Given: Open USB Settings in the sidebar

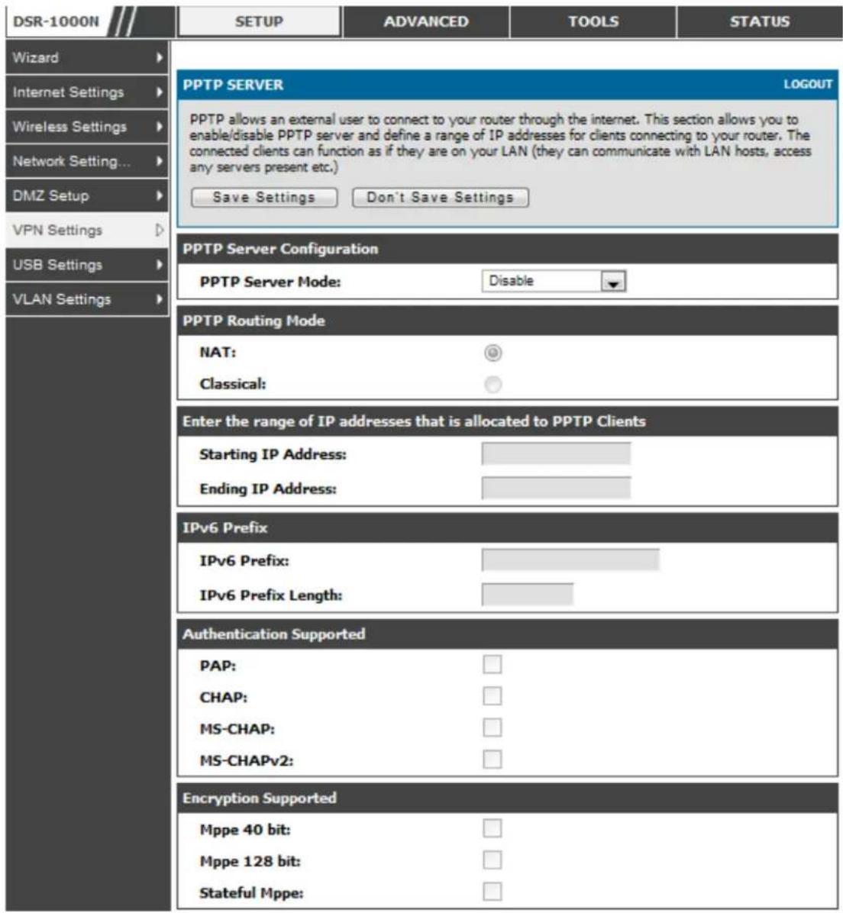Looking at the screenshot, I should (x=87, y=264).
